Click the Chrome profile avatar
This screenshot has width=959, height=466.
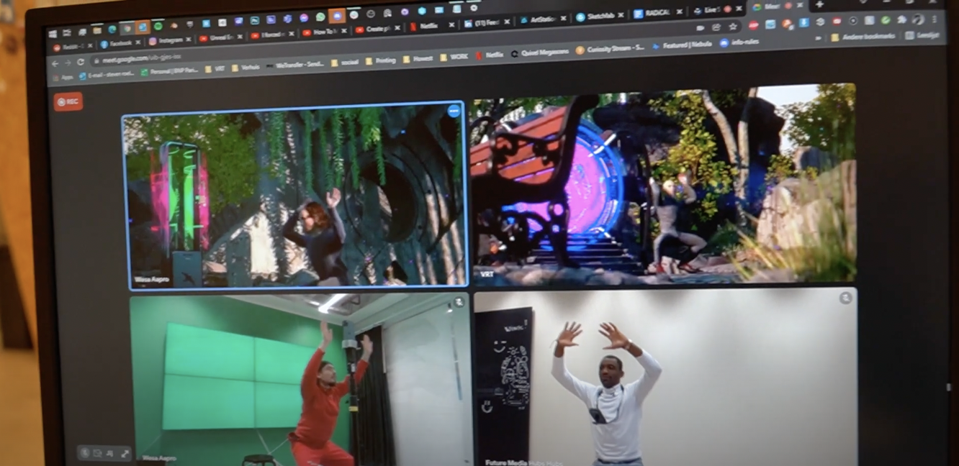click(x=918, y=20)
